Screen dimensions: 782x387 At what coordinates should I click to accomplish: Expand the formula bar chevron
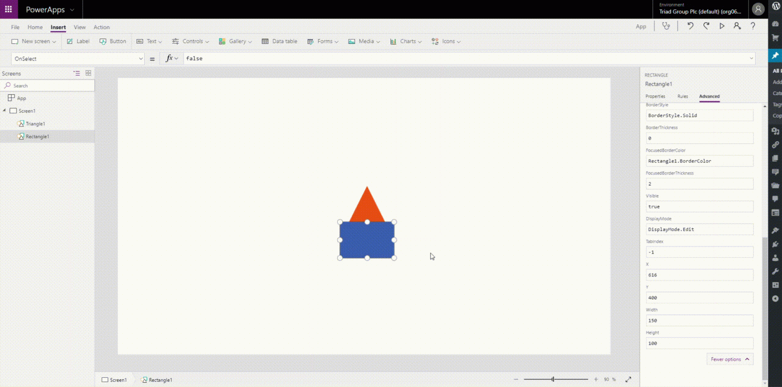point(751,59)
